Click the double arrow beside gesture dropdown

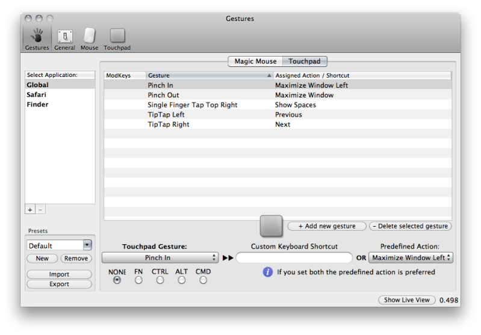click(228, 258)
